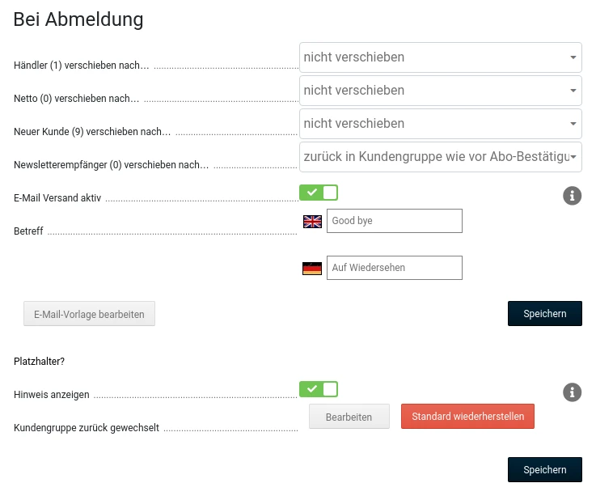Expand Netto (0) verschieben nach dropdown

[x=441, y=91]
